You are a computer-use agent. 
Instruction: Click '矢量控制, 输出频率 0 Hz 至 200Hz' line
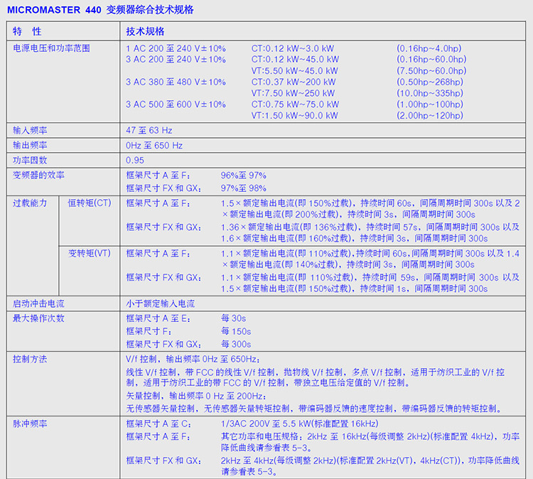click(196, 396)
